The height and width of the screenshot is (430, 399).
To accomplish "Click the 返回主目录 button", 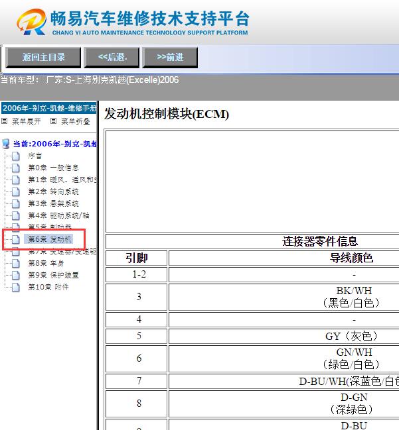I will tap(43, 58).
